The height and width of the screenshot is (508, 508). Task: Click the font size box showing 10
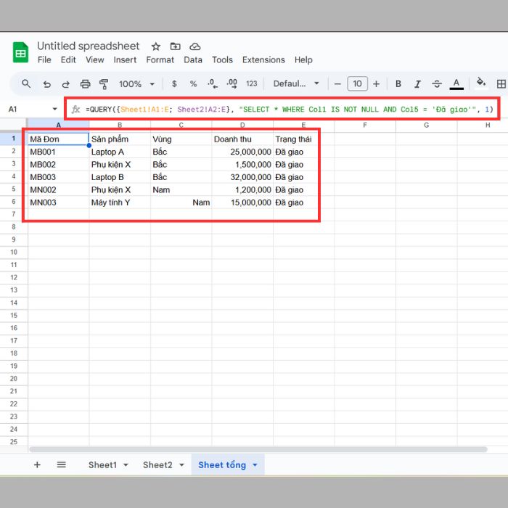[x=357, y=84]
